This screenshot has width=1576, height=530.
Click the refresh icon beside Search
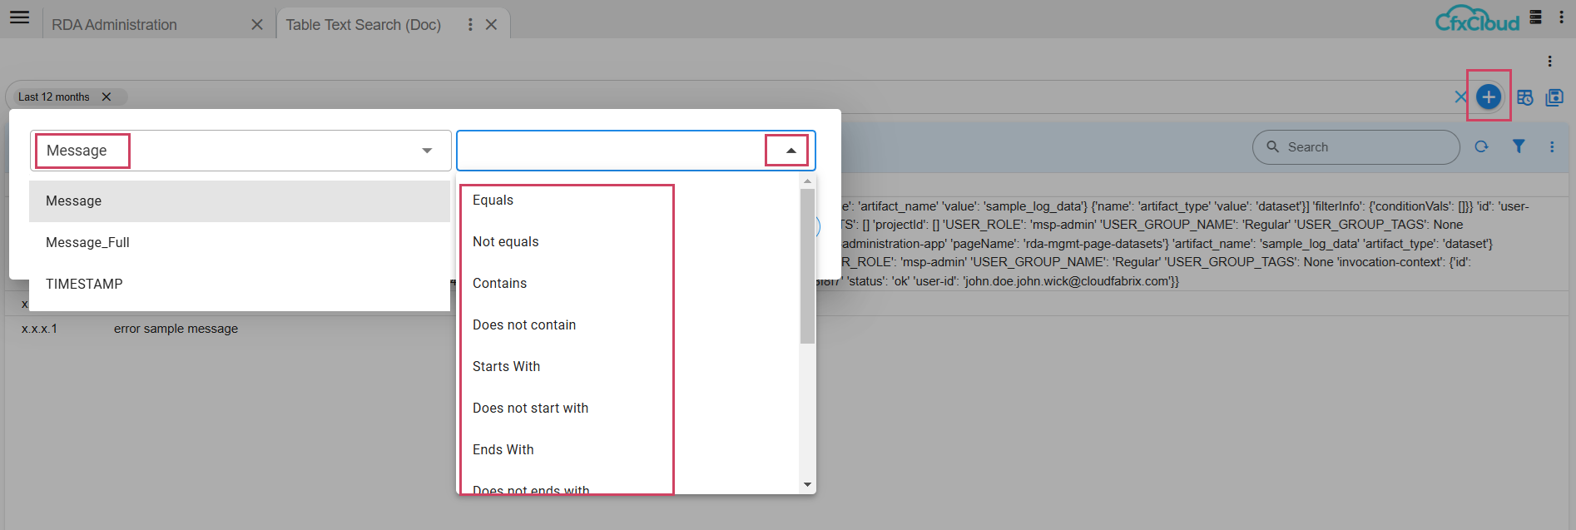[1481, 146]
